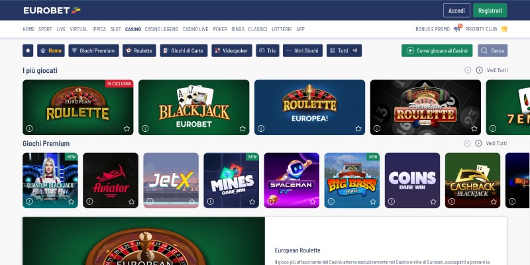Click Vedi Tutti link for Giochi Premium

tap(496, 143)
